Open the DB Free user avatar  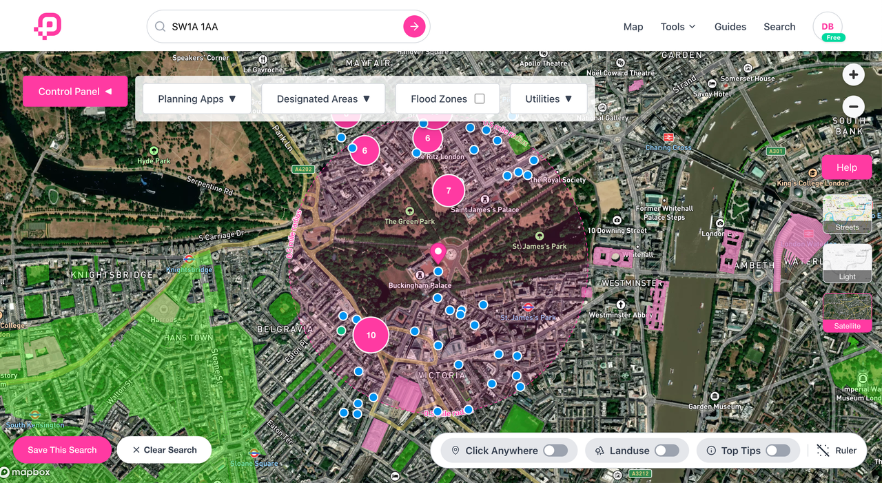[829, 27]
